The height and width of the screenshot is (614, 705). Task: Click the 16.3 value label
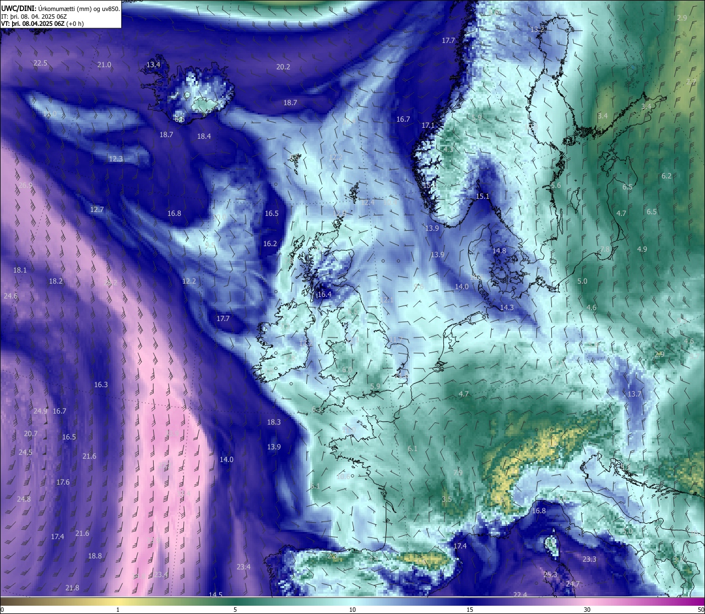(101, 385)
